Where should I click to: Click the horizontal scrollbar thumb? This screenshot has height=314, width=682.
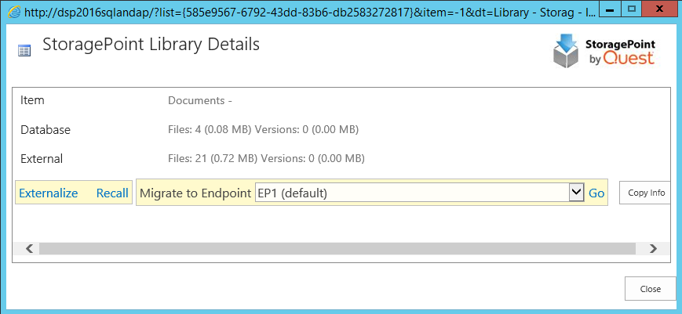pos(336,248)
